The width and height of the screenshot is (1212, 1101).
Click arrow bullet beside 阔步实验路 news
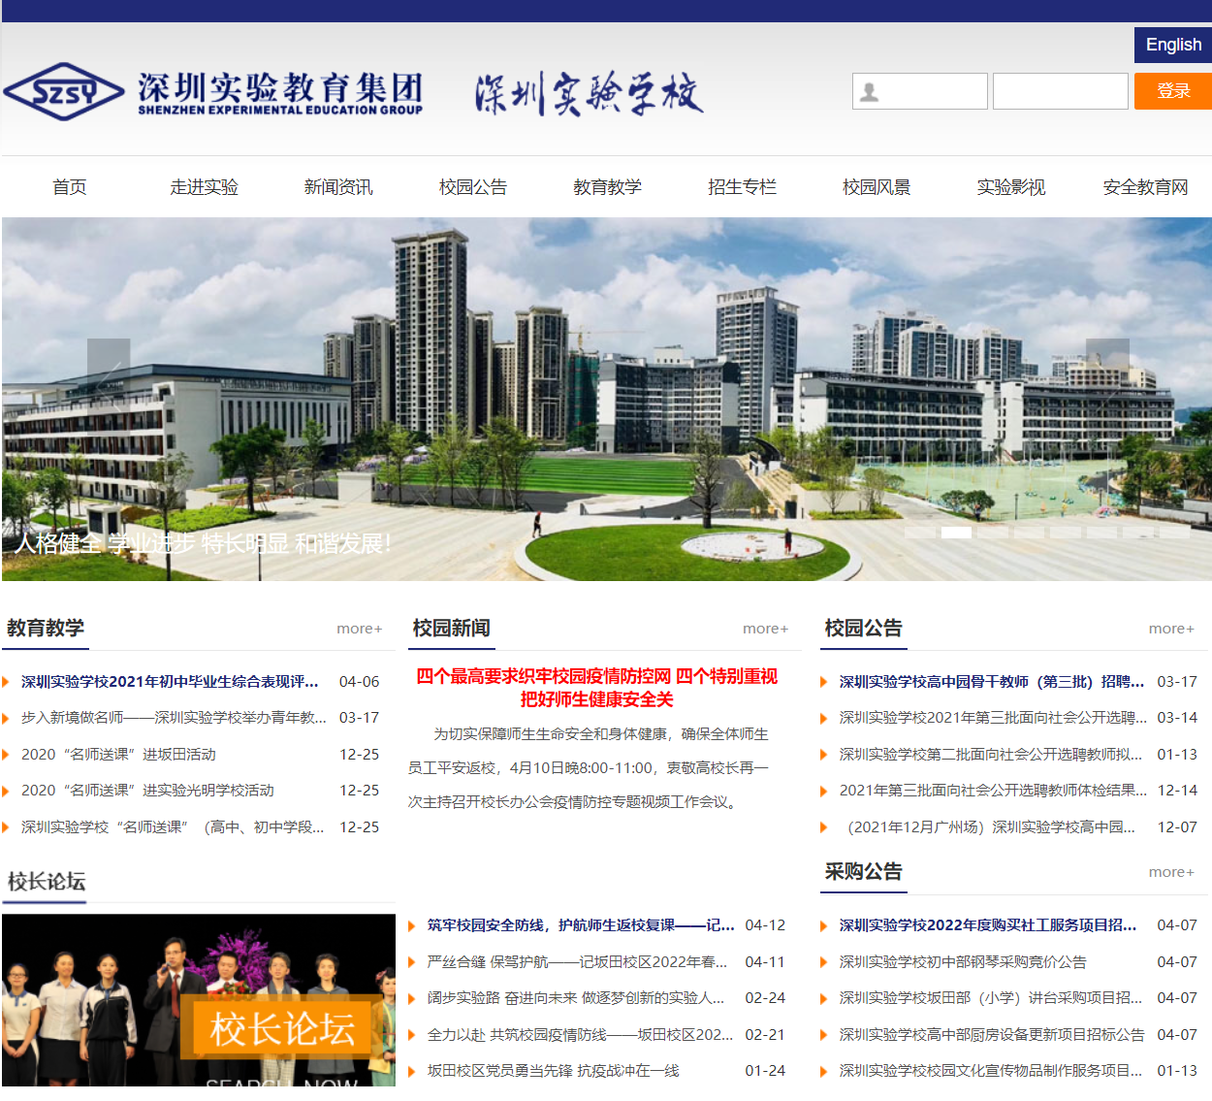click(412, 999)
